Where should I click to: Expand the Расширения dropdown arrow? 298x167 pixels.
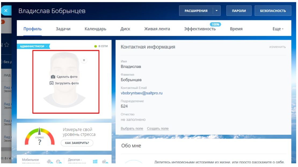pyautogui.click(x=217, y=11)
